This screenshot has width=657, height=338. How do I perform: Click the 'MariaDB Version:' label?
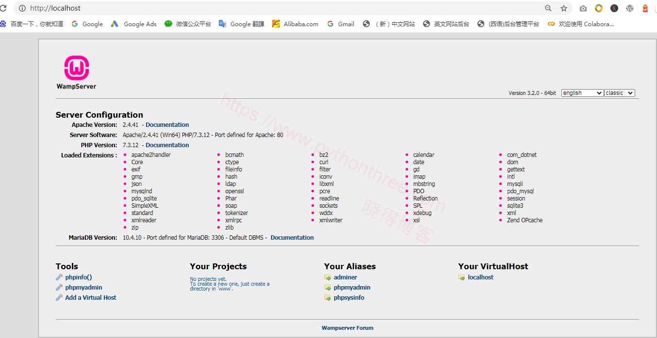click(x=93, y=238)
